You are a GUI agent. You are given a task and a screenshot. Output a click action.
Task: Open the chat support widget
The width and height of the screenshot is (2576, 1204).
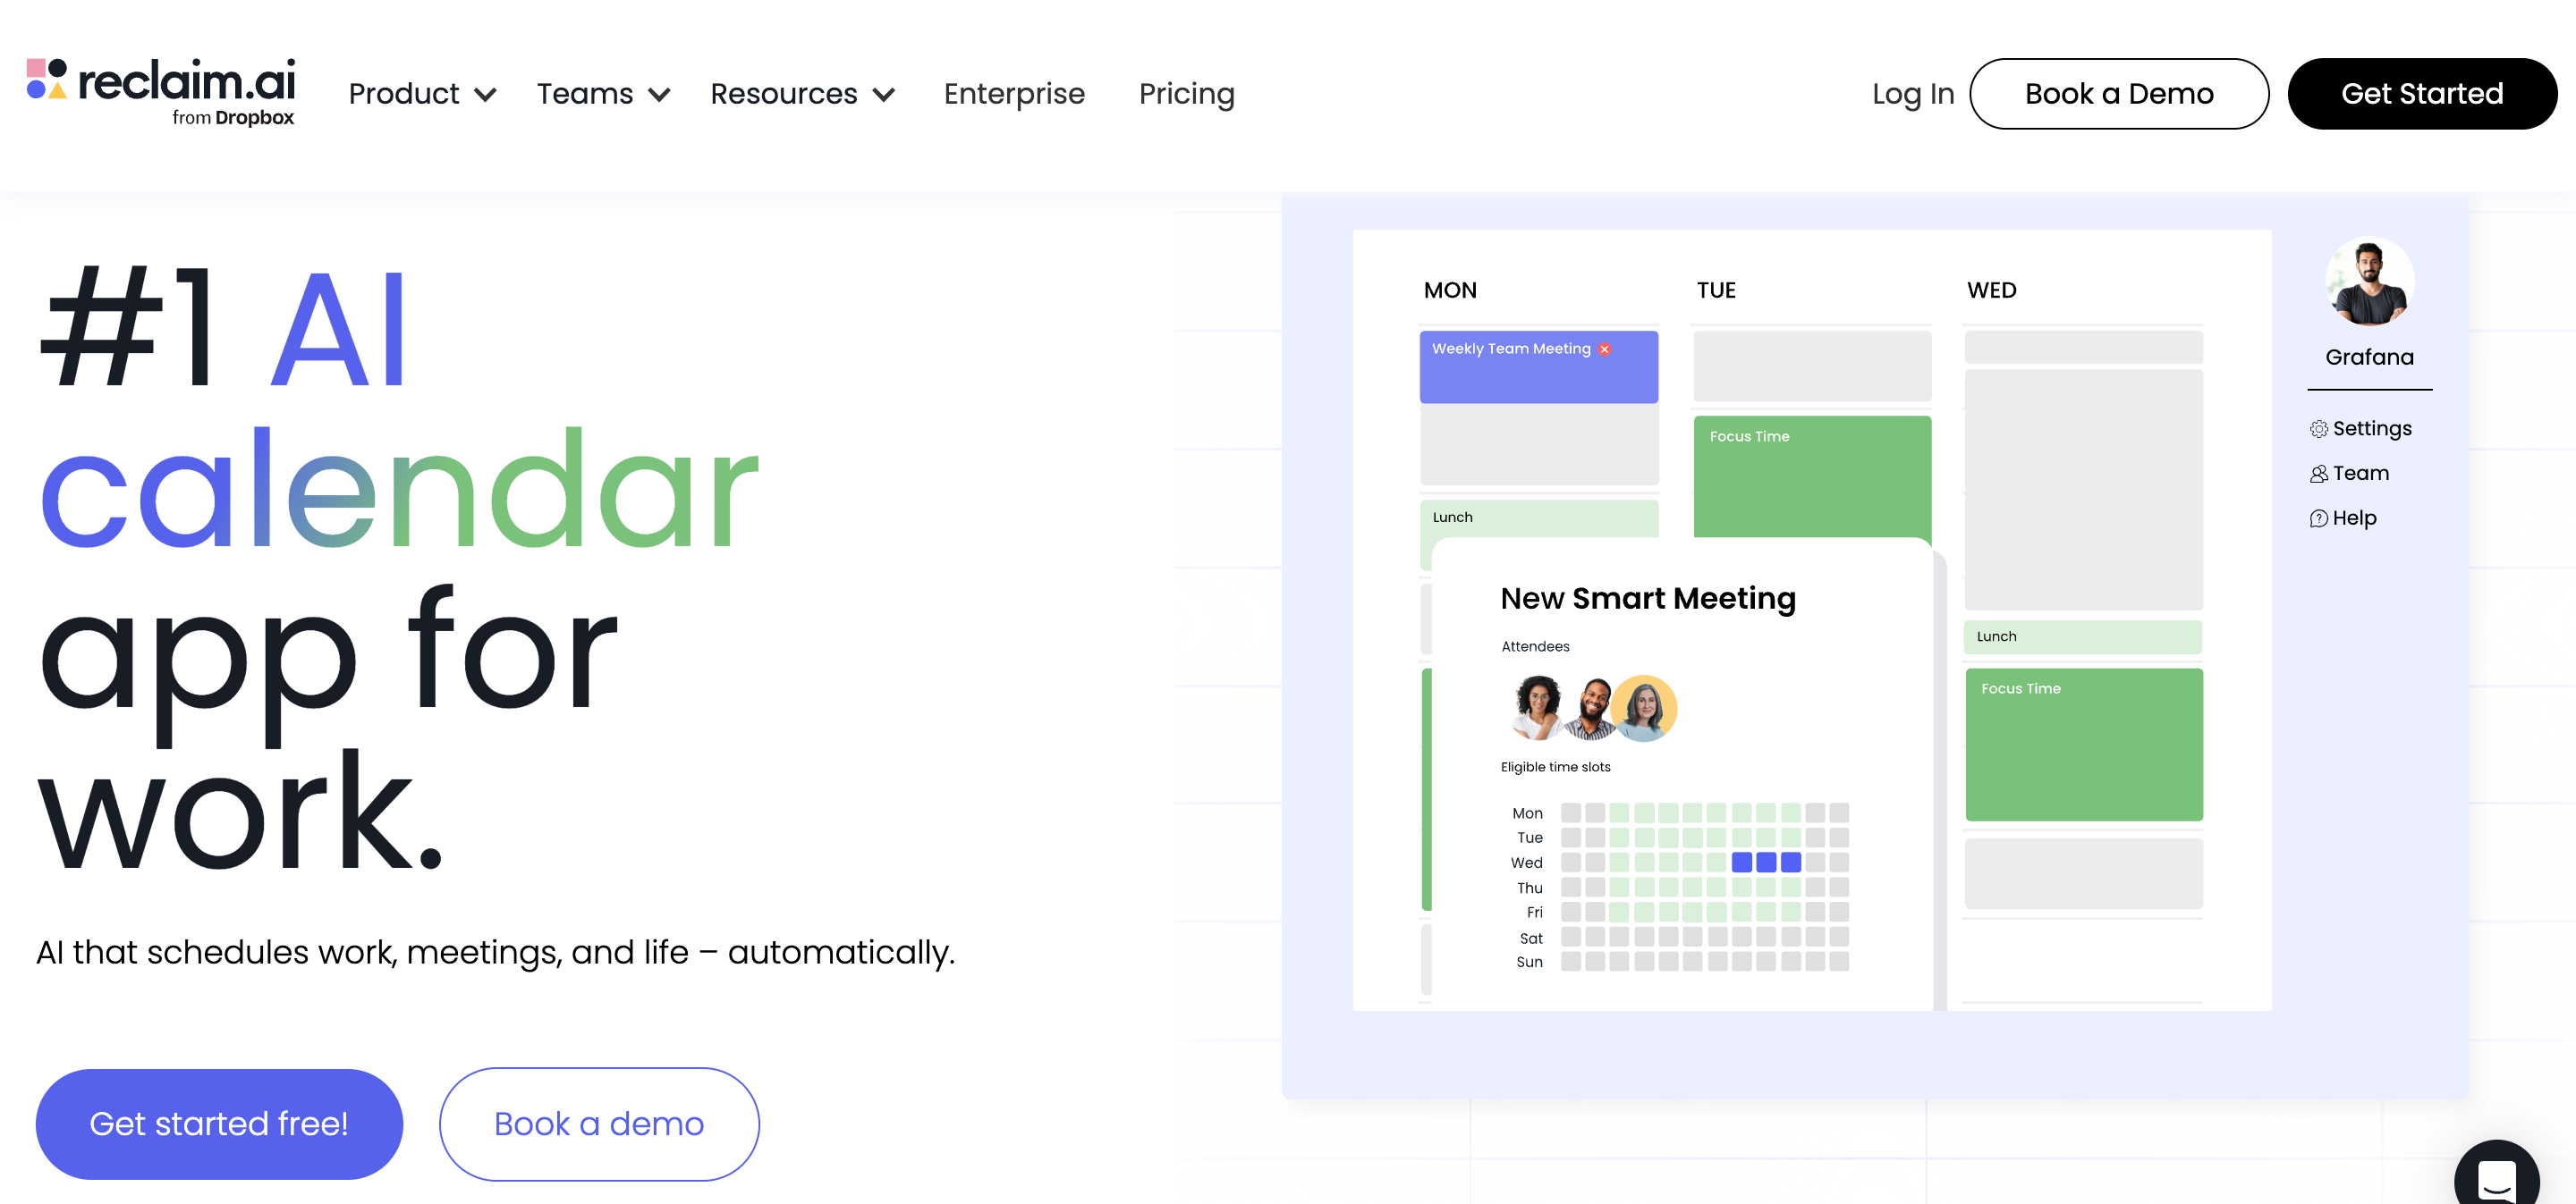(2498, 1178)
